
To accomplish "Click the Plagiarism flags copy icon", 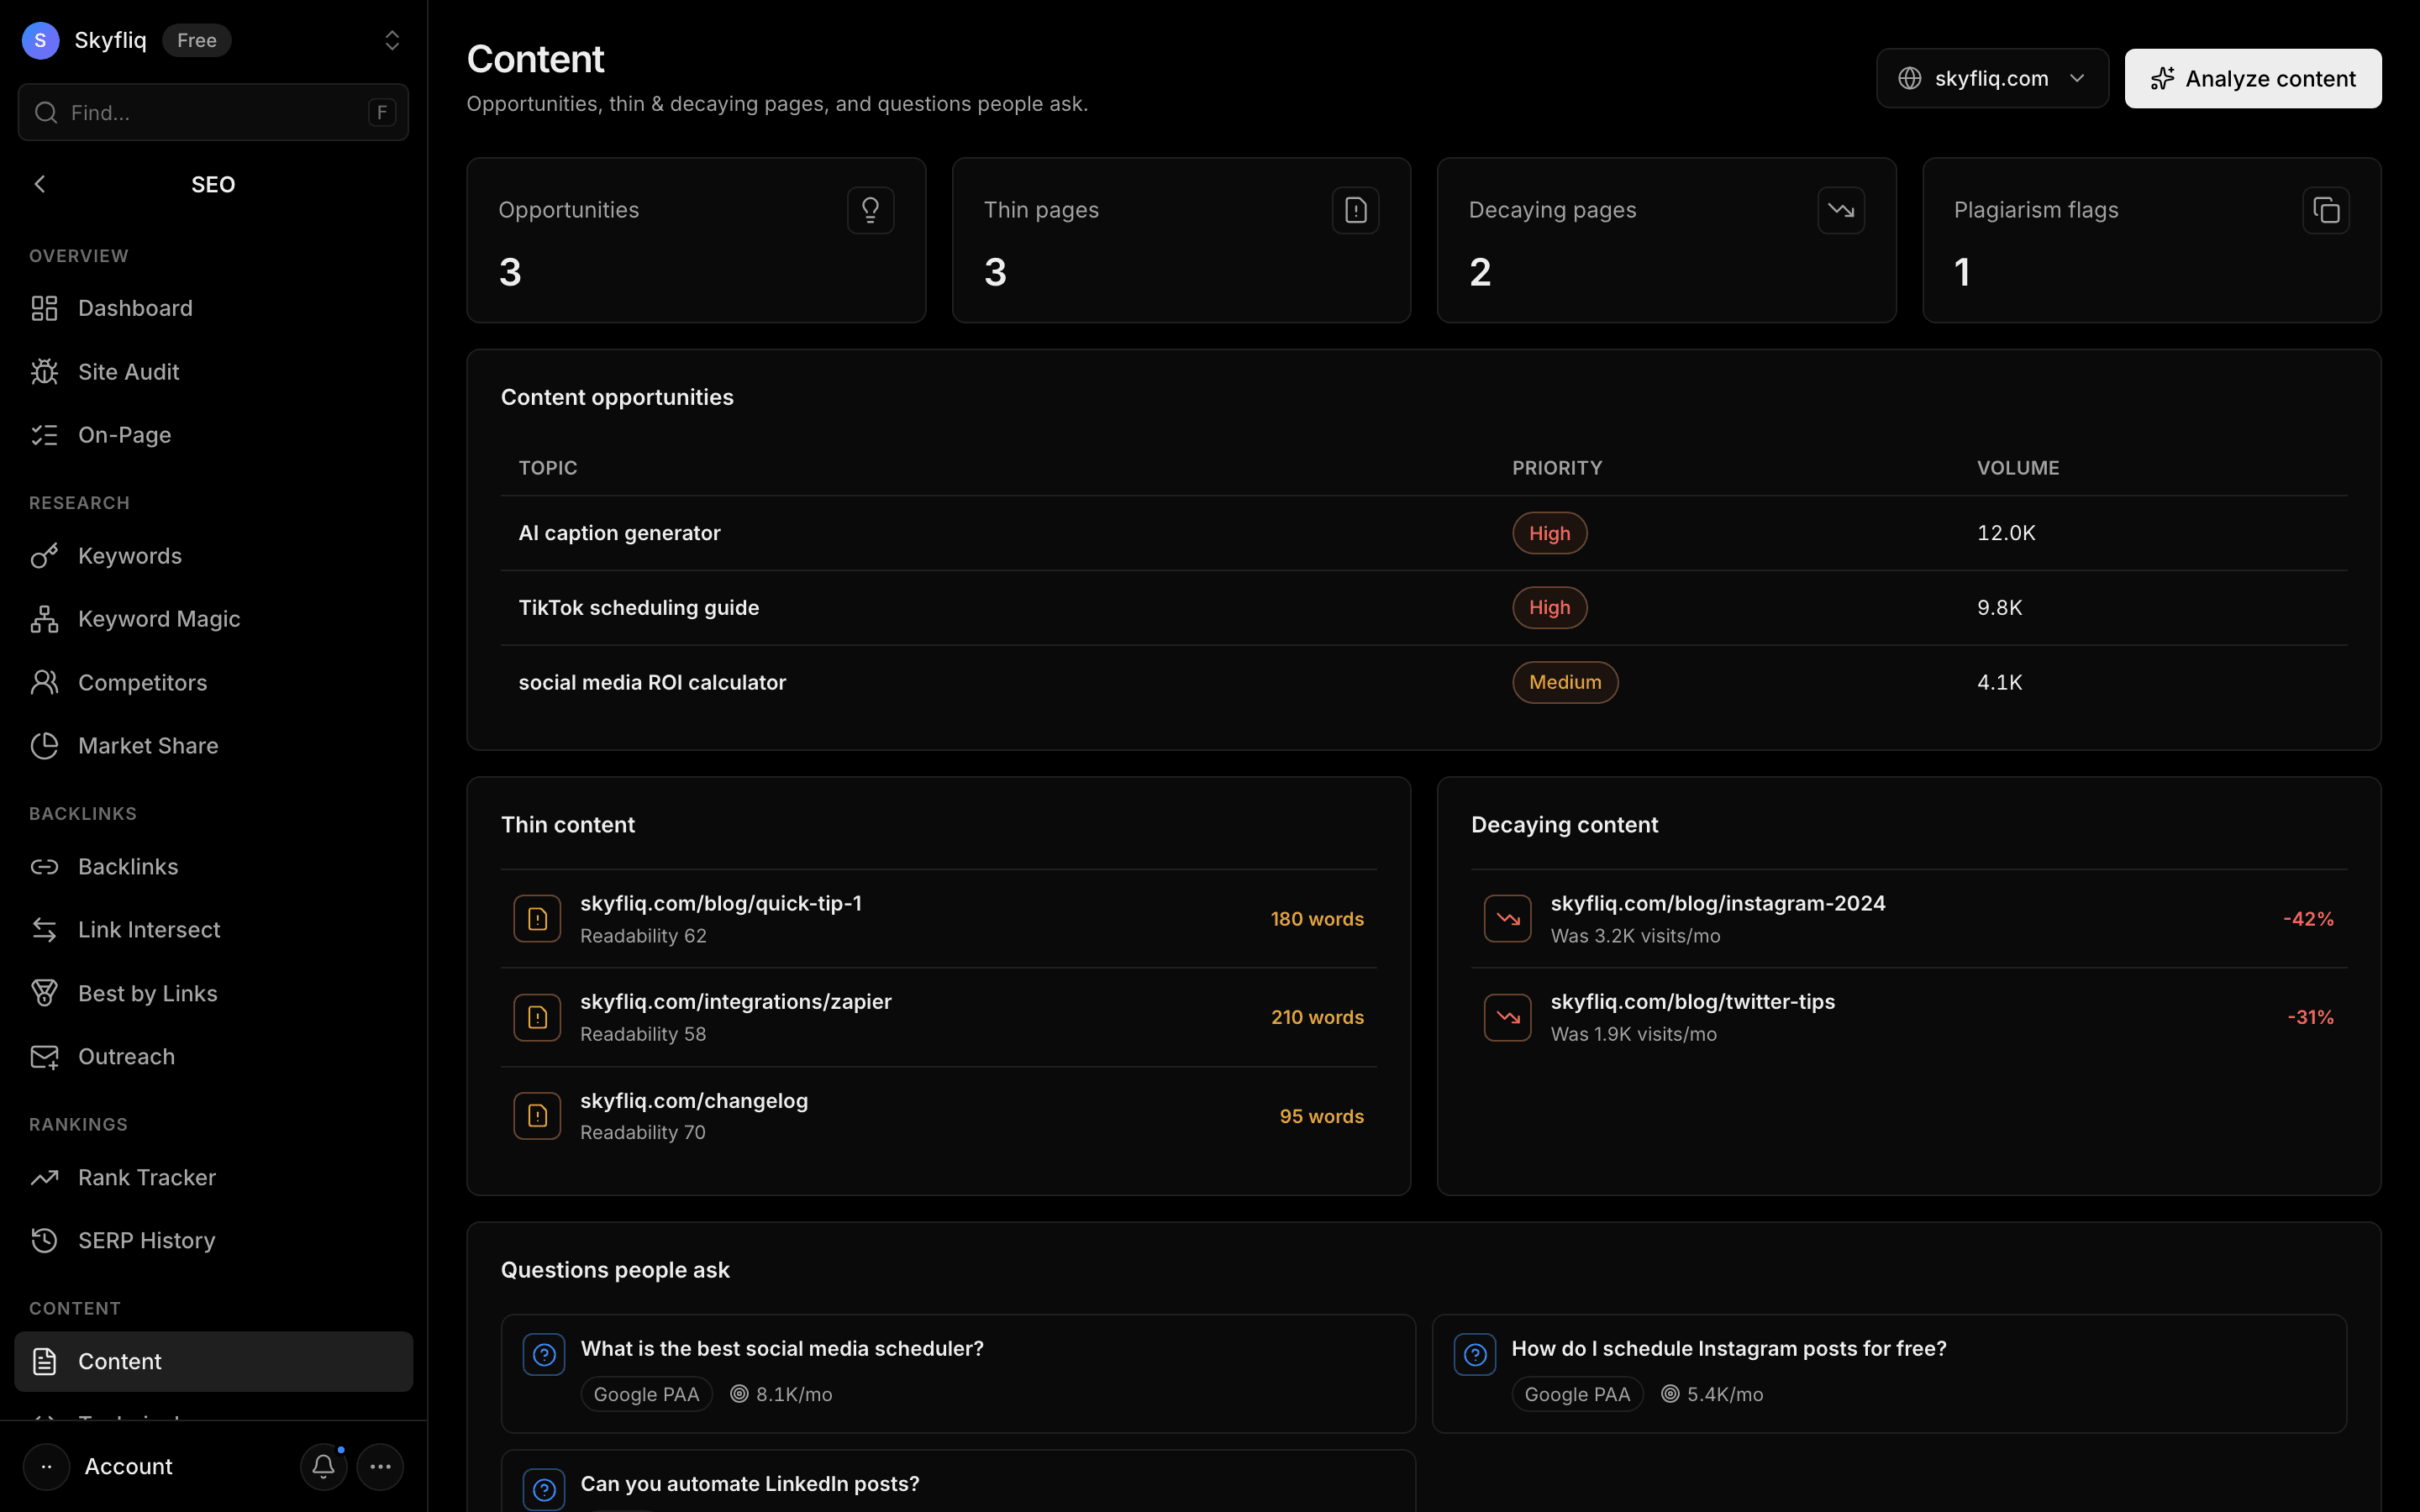I will coord(2326,210).
